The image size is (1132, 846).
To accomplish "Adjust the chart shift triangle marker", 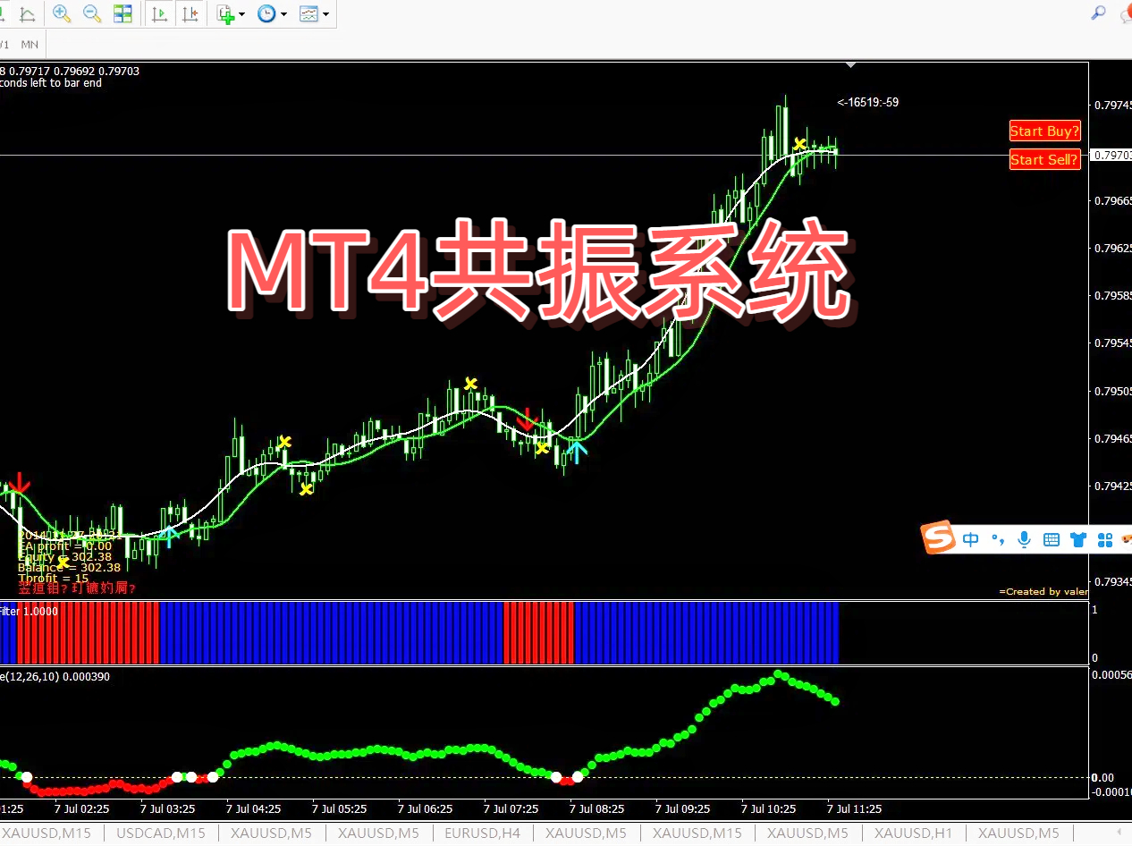I will 851,64.
